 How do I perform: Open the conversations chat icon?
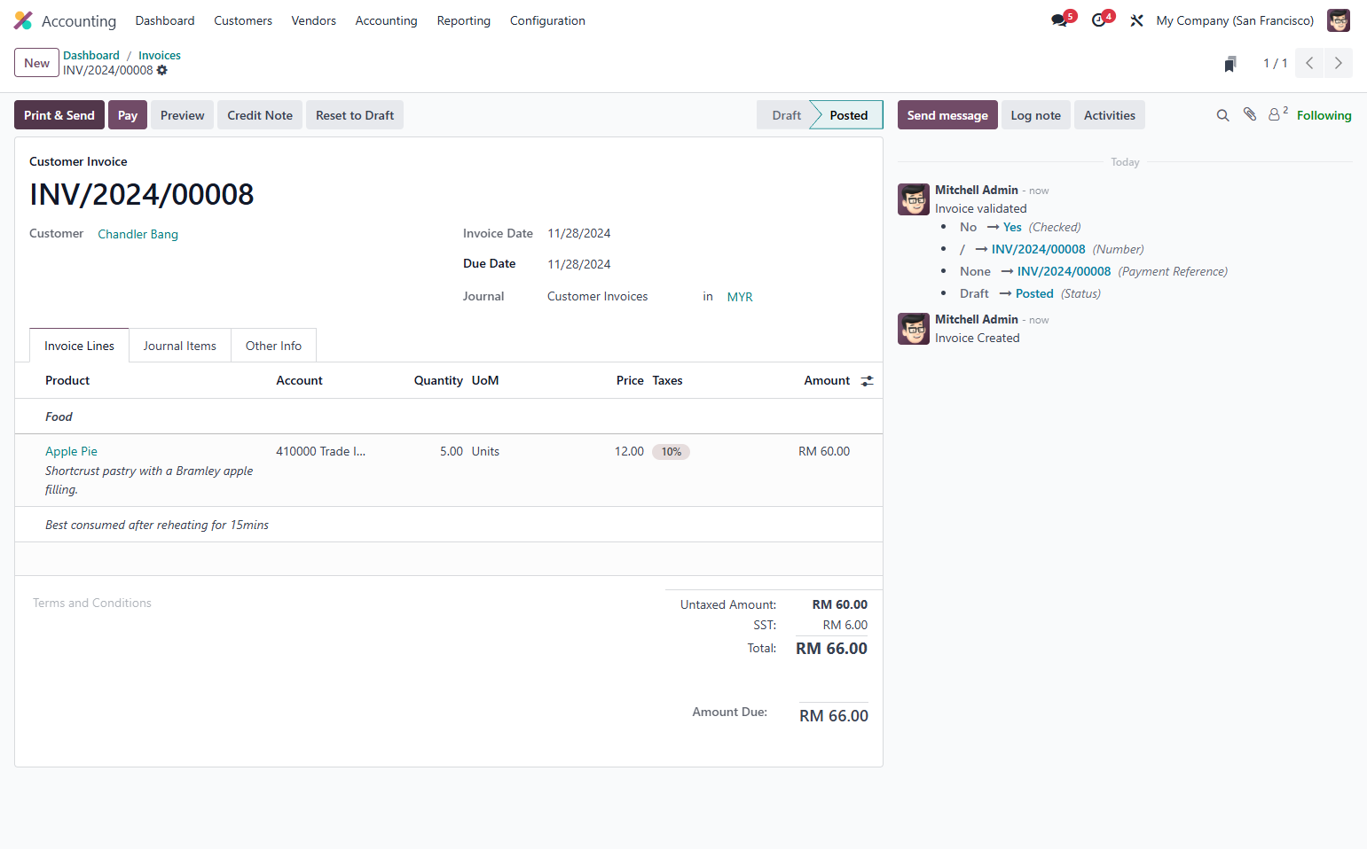1059,20
